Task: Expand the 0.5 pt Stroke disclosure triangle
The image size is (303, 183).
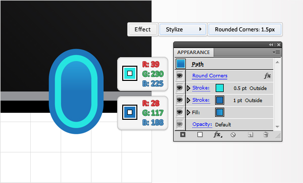Action: (188, 88)
